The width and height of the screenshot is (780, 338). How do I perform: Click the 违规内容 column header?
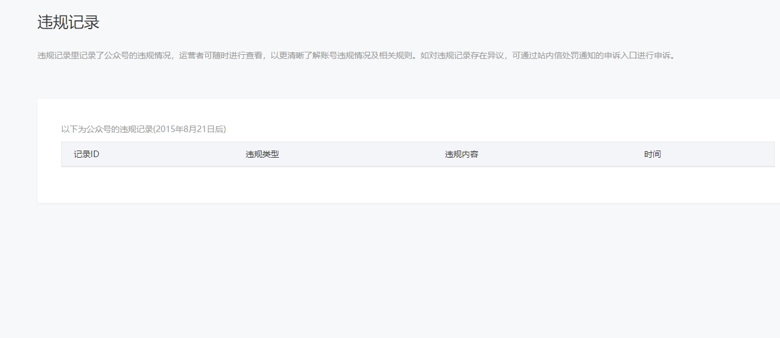(462, 154)
